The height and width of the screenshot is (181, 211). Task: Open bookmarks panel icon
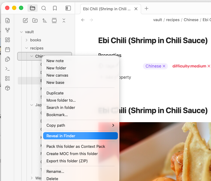55,8
